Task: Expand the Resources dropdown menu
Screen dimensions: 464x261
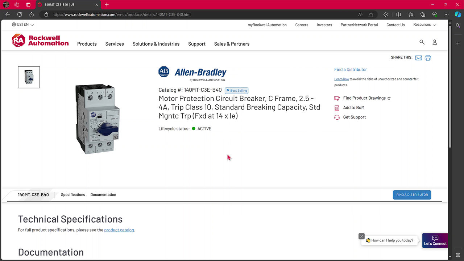Action: coord(424,25)
